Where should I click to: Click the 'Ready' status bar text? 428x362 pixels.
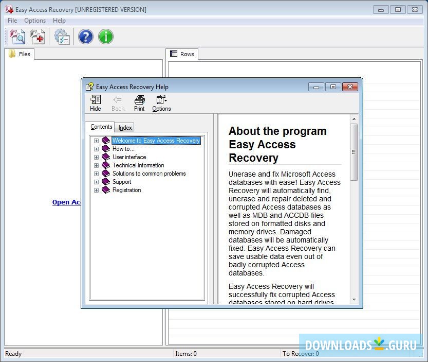coord(13,354)
